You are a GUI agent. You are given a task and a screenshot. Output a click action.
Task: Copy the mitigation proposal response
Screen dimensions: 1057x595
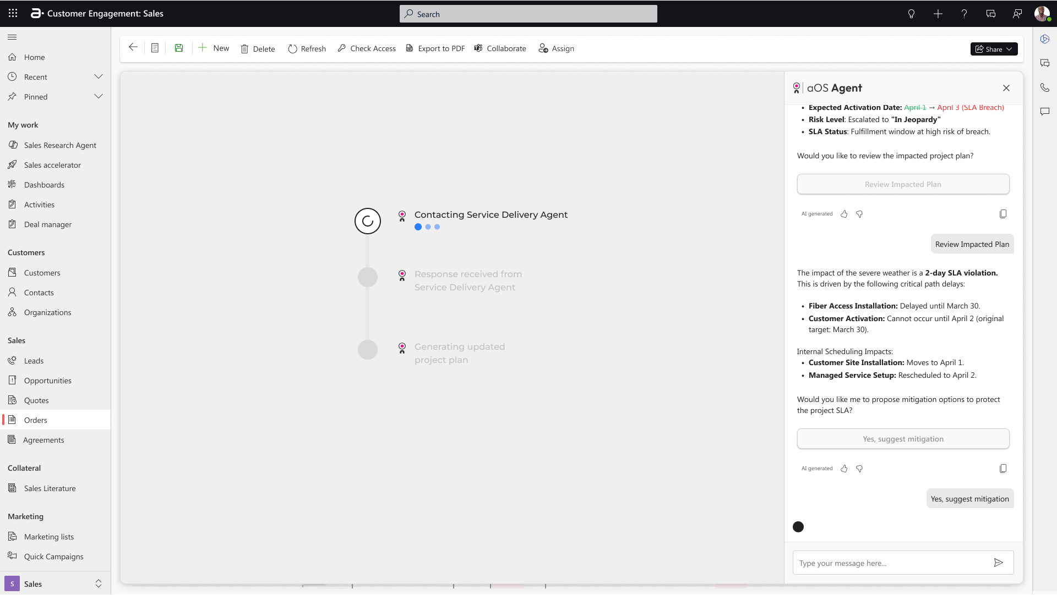tap(1003, 469)
